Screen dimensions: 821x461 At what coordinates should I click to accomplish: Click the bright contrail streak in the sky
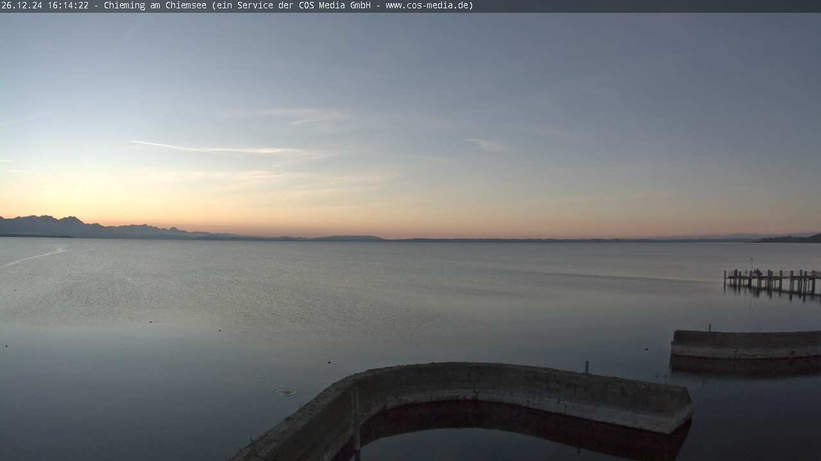[x=212, y=149]
